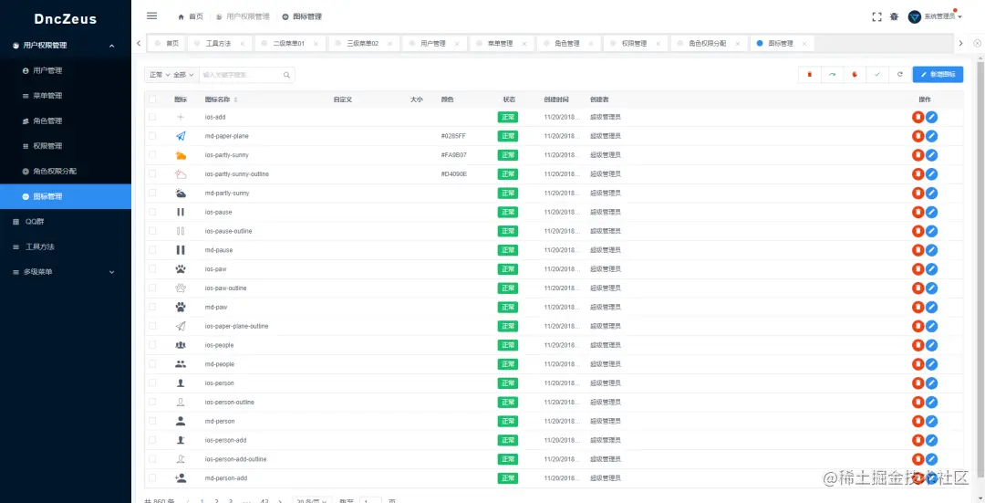Open the 正常 status filter dropdown
The image size is (985, 503).
click(x=159, y=75)
